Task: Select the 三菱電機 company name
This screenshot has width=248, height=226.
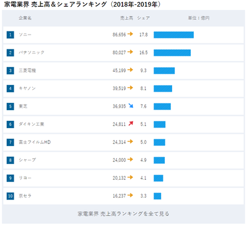Action: (x=27, y=71)
